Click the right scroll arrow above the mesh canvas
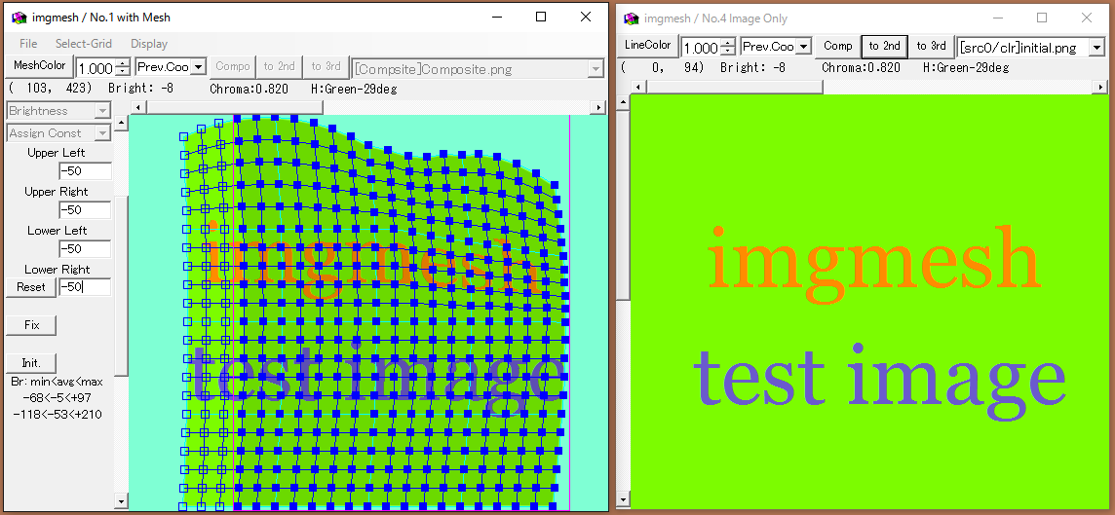This screenshot has width=1115, height=515. point(596,107)
